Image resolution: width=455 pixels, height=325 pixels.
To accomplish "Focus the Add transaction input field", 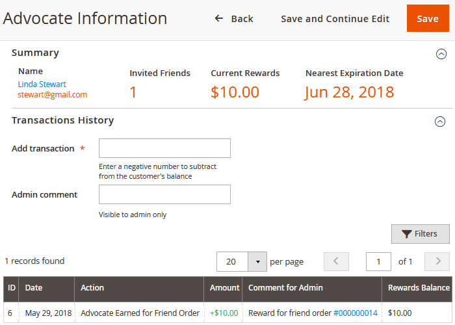I will [x=164, y=148].
